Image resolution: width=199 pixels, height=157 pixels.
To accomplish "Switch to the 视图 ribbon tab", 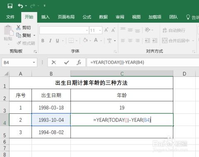I will [x=136, y=17].
